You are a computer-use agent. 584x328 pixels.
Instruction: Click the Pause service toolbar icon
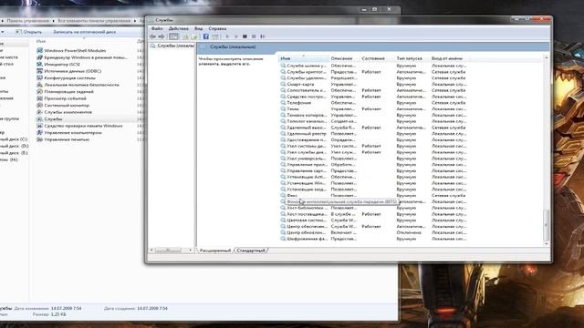pos(254,36)
